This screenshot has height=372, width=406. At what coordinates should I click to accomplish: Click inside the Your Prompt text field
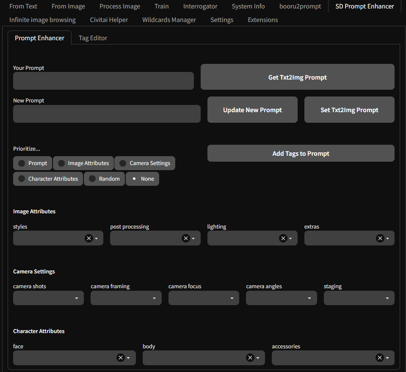(103, 81)
